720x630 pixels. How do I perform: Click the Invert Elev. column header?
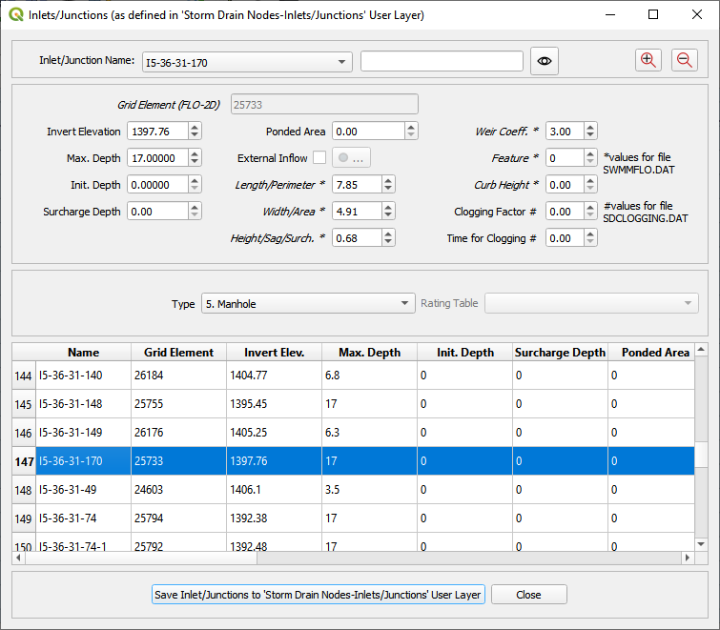(274, 353)
